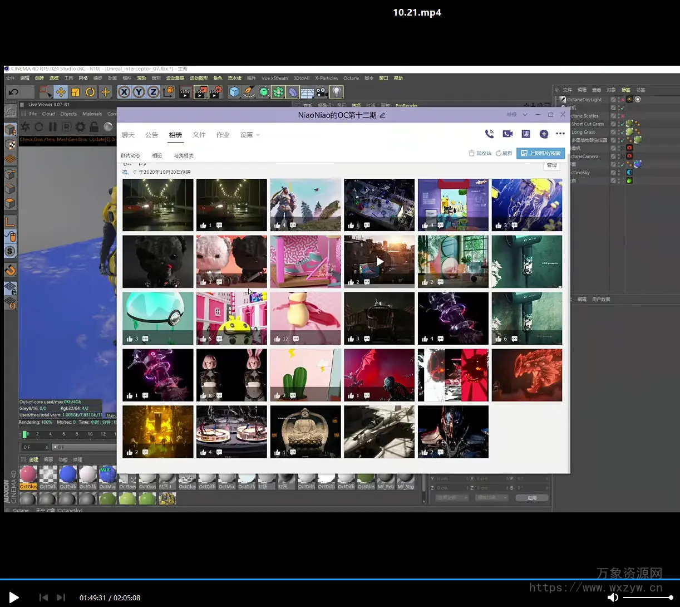The height and width of the screenshot is (607, 680).
Task: Start a video call in group window
Action: click(507, 134)
